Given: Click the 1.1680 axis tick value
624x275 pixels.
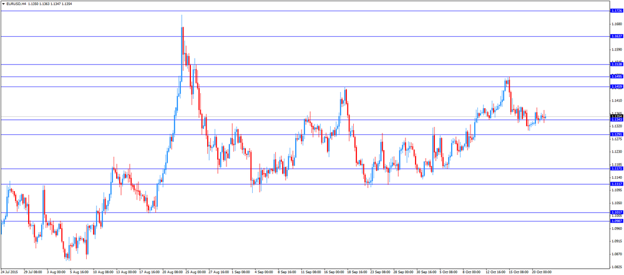Looking at the screenshot, I should tap(616, 24).
